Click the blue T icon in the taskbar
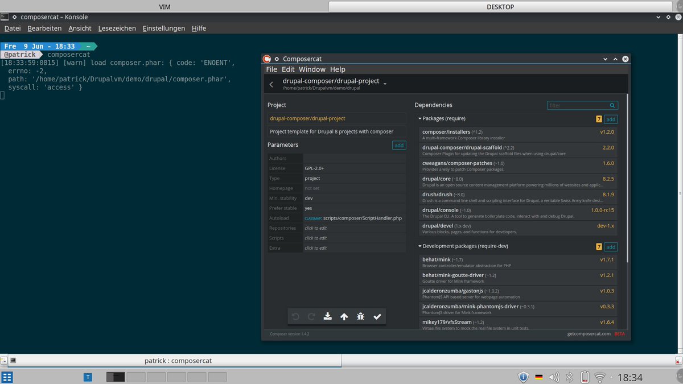 click(88, 377)
